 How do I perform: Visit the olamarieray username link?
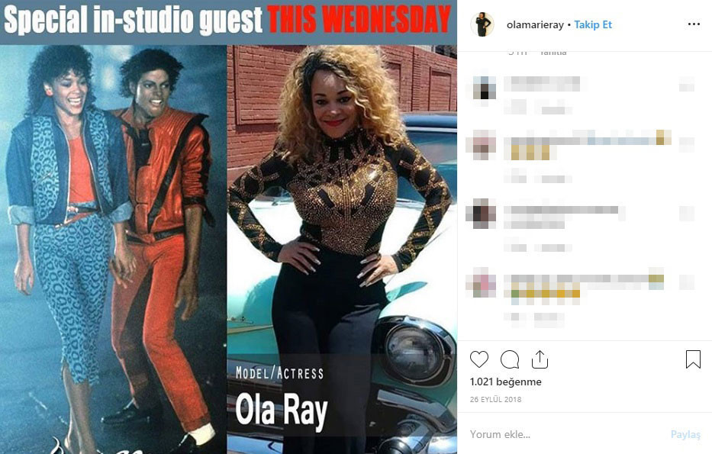[x=535, y=25]
